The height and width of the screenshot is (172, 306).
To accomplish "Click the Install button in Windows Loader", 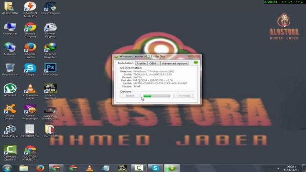I will click(x=130, y=96).
